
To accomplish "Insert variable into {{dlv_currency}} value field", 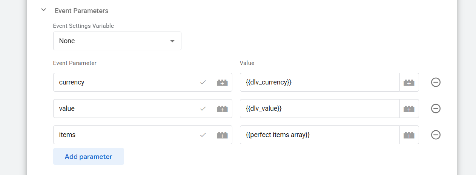I will (x=409, y=82).
